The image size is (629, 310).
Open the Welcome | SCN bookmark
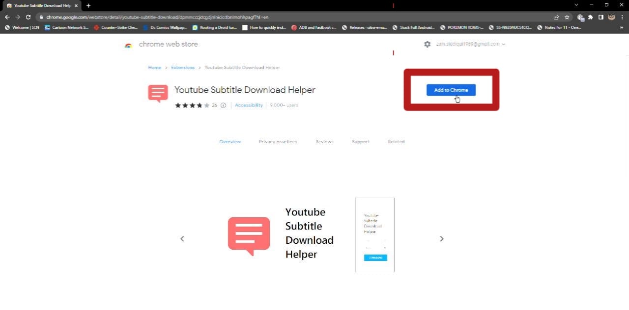coord(22,27)
